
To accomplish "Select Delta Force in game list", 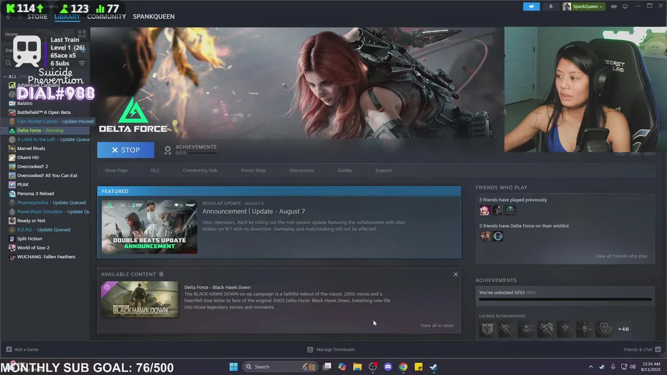I will pos(40,130).
